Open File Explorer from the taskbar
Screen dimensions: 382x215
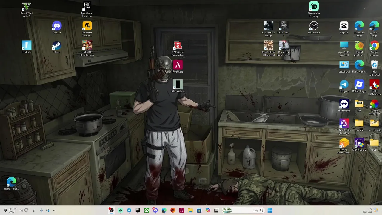[190, 210]
